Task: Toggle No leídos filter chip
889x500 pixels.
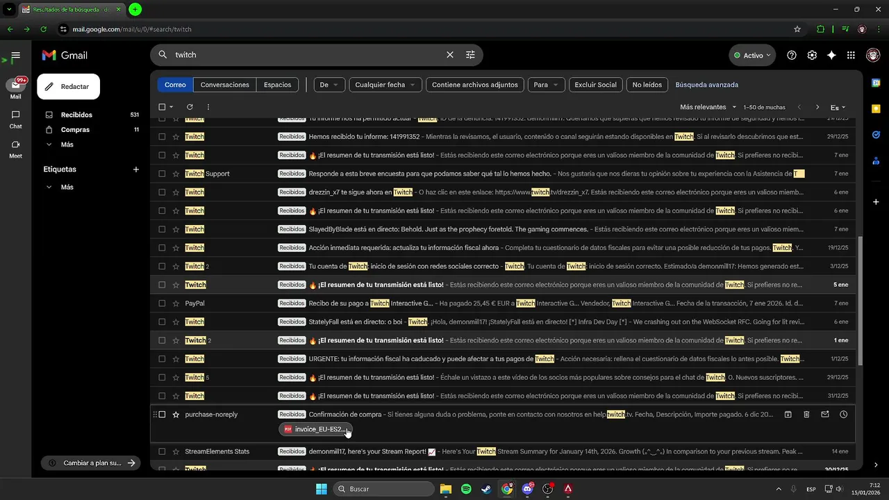Action: pyautogui.click(x=647, y=85)
